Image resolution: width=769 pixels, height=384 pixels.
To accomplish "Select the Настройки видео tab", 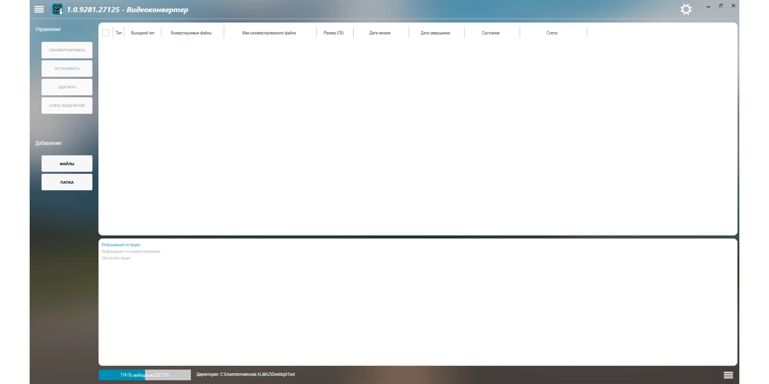I will 116,258.
